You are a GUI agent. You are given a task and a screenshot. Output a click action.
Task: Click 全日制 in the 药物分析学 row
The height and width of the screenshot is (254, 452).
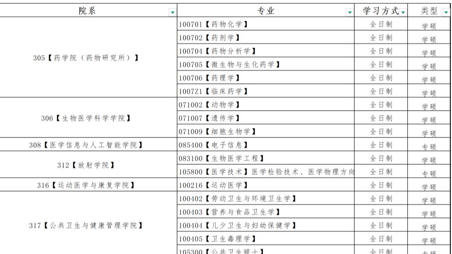coord(381,51)
